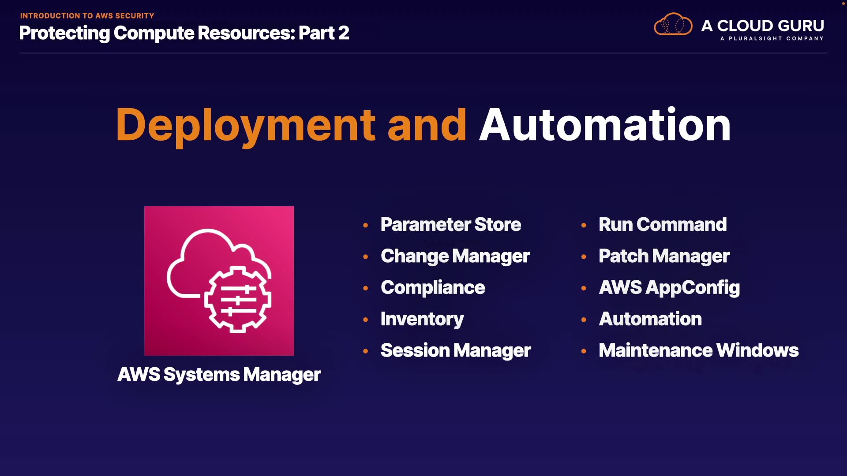
Task: Click the orange 'Deployment and' heading
Action: pos(291,126)
